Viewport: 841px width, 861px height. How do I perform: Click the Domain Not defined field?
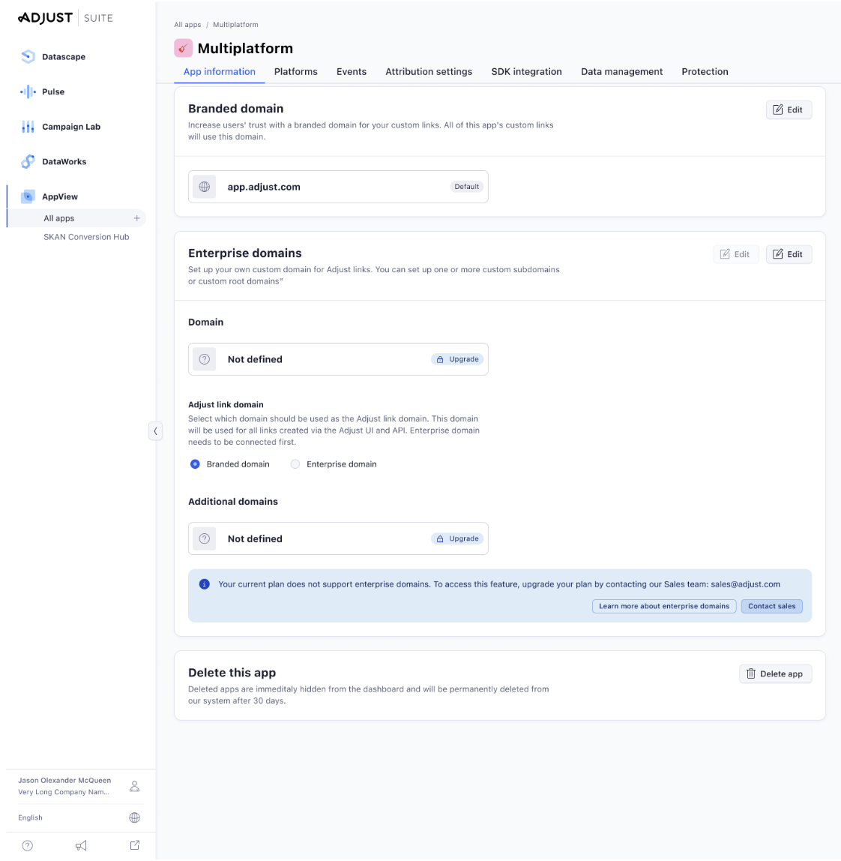pyautogui.click(x=338, y=359)
